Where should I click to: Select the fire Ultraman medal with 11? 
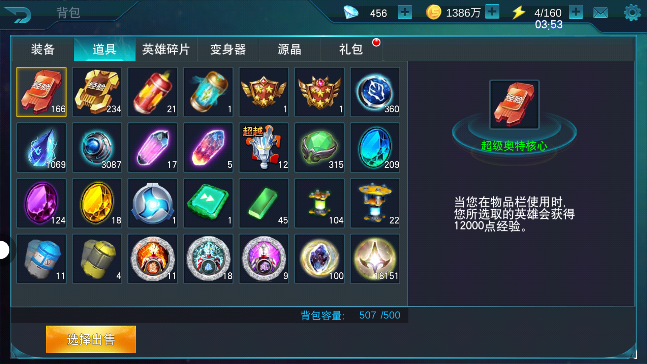click(x=153, y=259)
